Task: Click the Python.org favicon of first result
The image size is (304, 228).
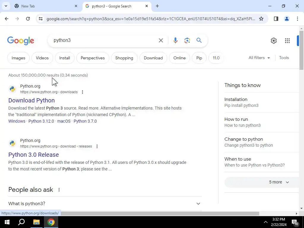Action: (12, 89)
